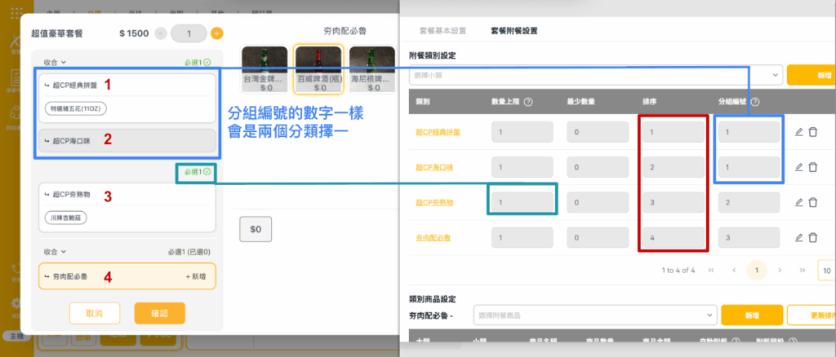
Task: Edit the 超CP海口味 category row
Action: tap(798, 167)
